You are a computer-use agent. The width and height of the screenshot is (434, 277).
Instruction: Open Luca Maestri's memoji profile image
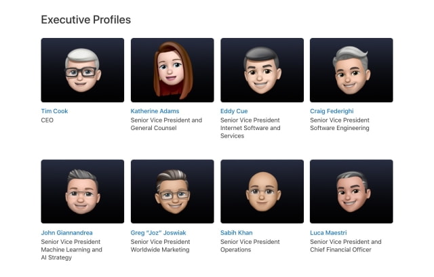coord(351,191)
